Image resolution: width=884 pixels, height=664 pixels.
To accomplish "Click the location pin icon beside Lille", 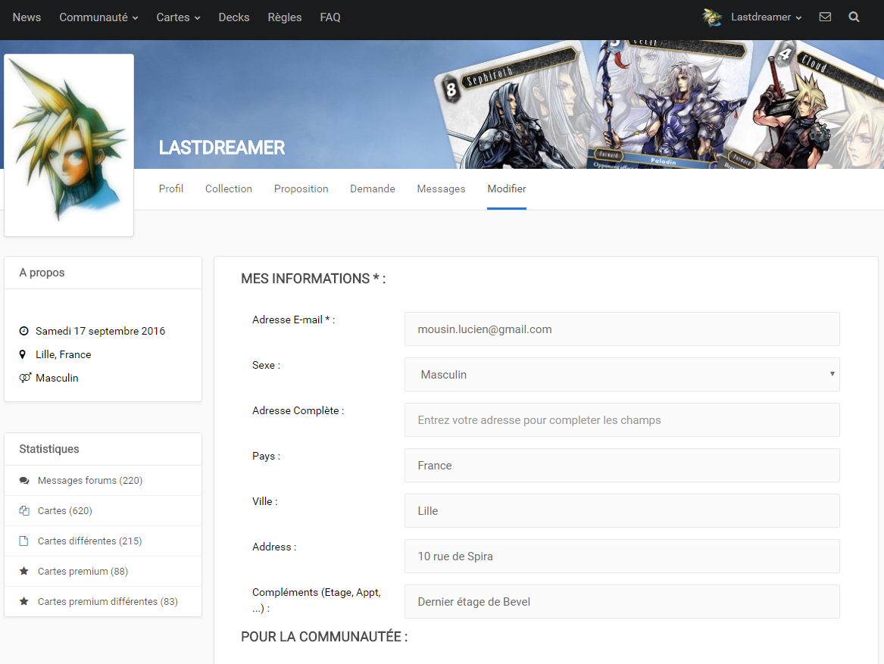I will (x=23, y=354).
